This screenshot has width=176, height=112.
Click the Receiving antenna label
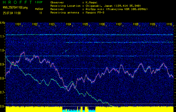pyautogui.click(x=65, y=13)
